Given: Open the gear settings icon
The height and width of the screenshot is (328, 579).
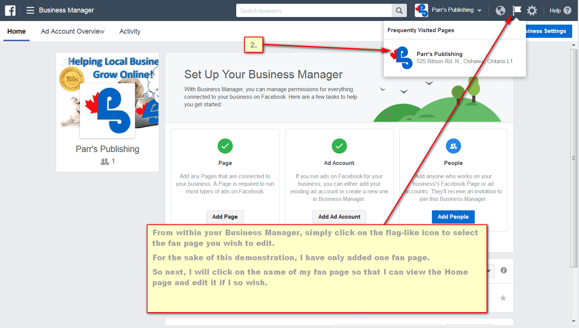Looking at the screenshot, I should tap(532, 11).
